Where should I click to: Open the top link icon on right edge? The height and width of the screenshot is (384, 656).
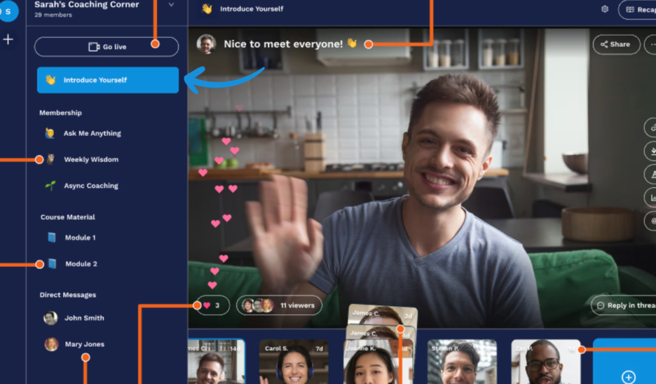(x=651, y=127)
